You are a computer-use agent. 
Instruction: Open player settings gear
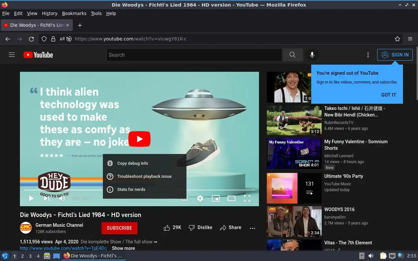coord(200,198)
